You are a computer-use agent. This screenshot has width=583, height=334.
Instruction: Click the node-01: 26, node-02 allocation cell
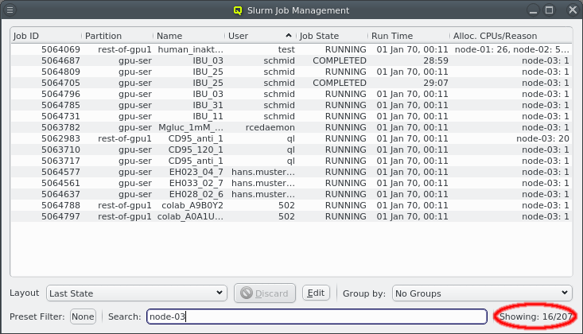pyautogui.click(x=512, y=49)
